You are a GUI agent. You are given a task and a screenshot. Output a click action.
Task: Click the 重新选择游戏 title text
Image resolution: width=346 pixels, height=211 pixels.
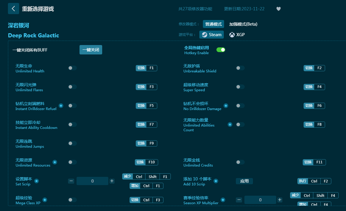pos(38,9)
